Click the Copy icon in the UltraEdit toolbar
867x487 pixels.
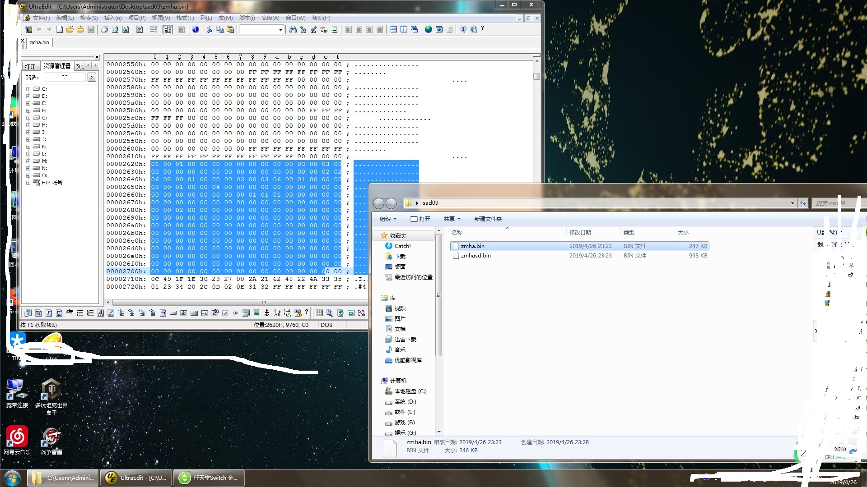click(220, 29)
